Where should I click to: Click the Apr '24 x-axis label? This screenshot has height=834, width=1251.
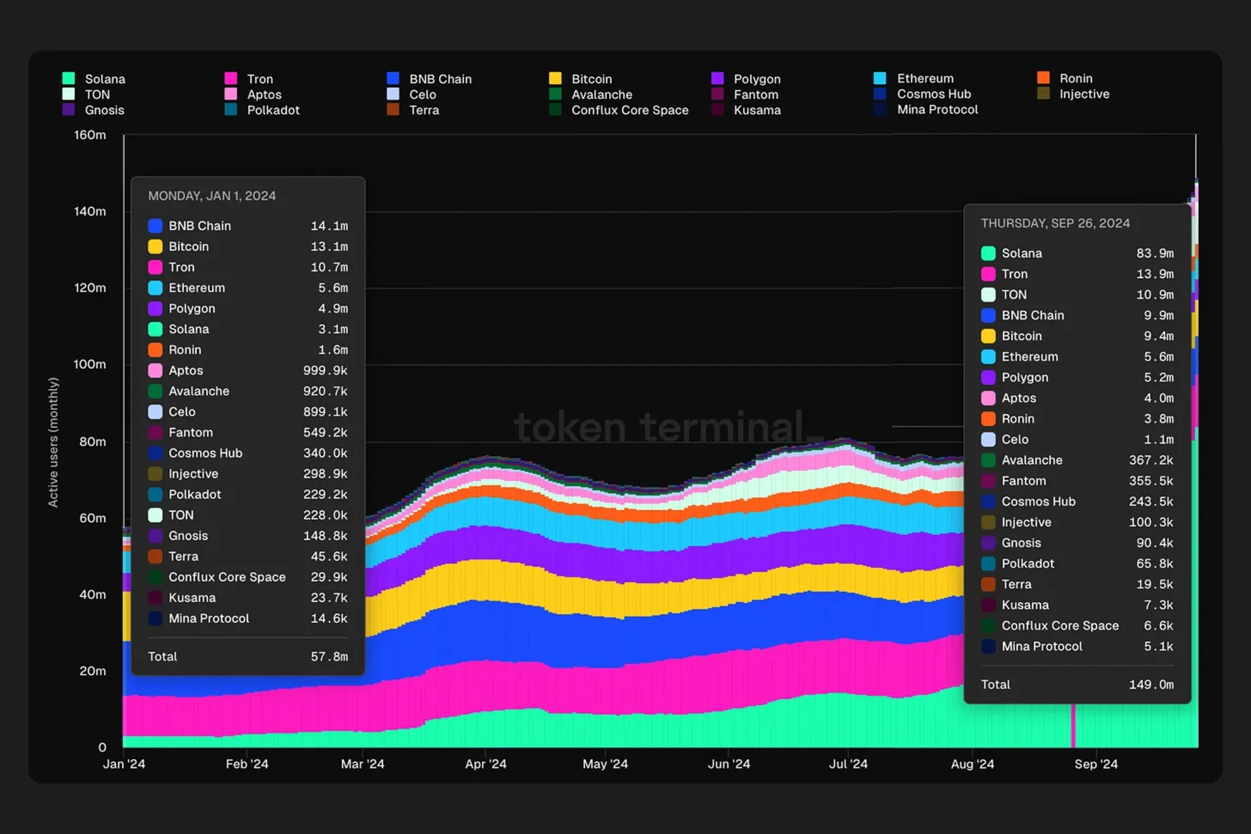(485, 764)
